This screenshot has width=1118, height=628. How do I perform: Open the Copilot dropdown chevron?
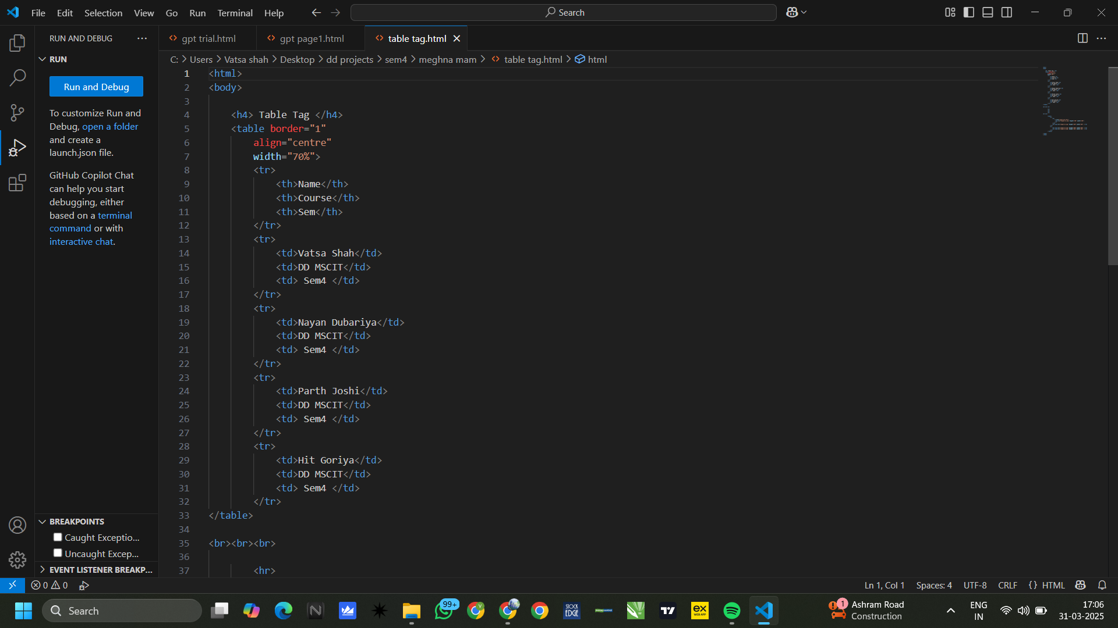click(804, 12)
